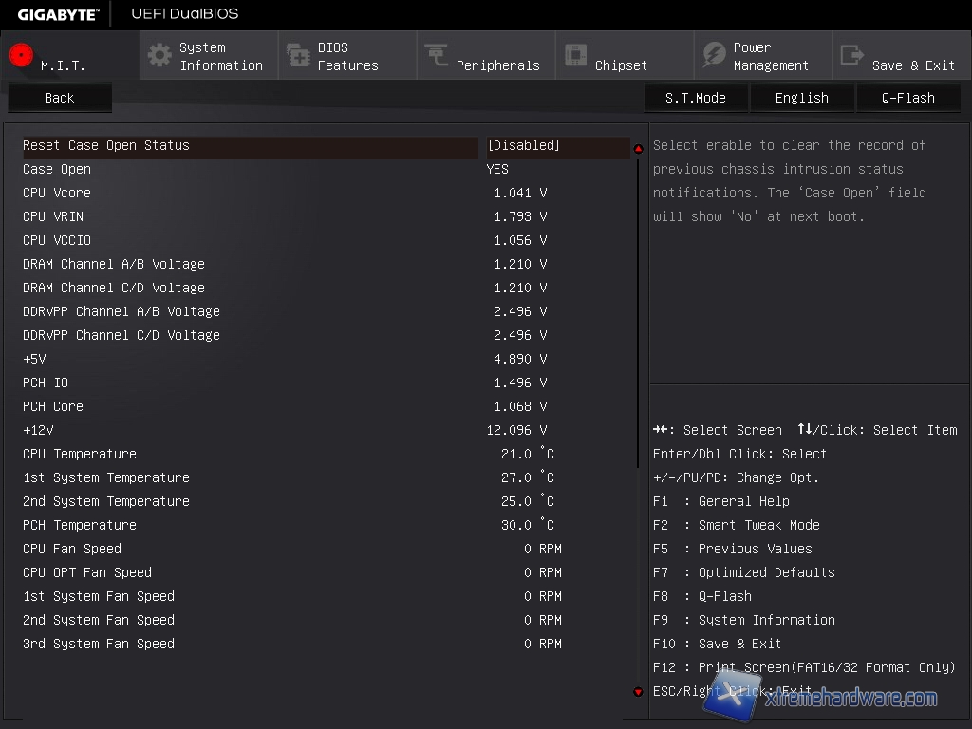The image size is (972, 729).
Task: Click the System Information gear icon
Action: (x=159, y=56)
